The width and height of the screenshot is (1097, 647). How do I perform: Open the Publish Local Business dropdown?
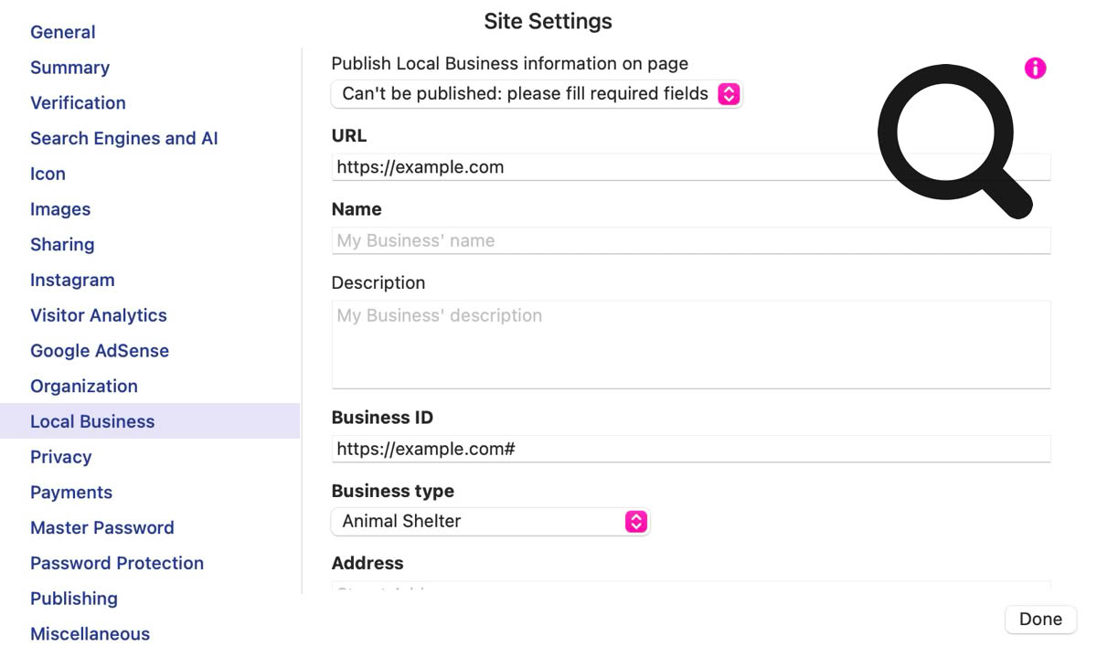coord(536,94)
